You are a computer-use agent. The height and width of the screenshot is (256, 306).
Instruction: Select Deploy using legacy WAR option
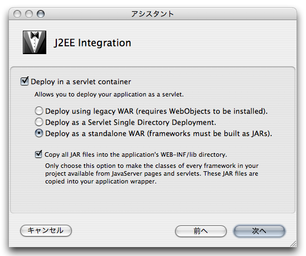click(39, 111)
